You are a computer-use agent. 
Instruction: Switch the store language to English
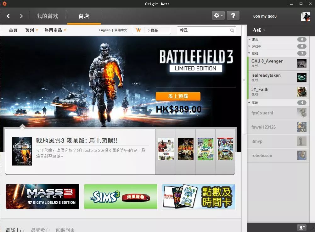coord(104,30)
